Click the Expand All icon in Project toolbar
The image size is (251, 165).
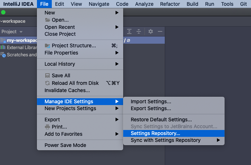129,31
